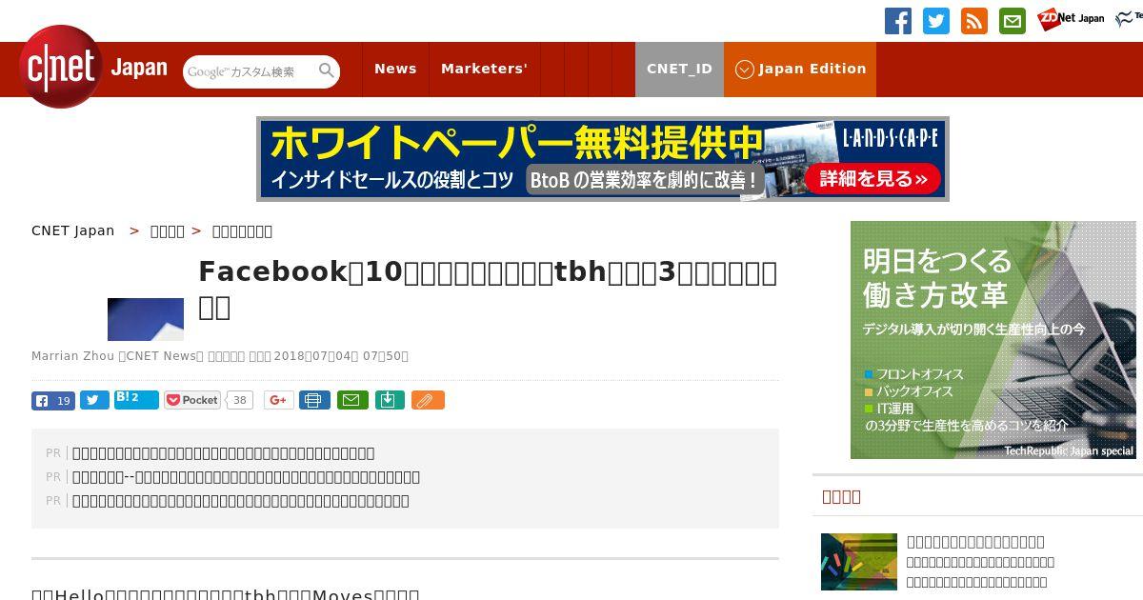The height and width of the screenshot is (600, 1143).
Task: Open the News menu
Action: coord(395,69)
